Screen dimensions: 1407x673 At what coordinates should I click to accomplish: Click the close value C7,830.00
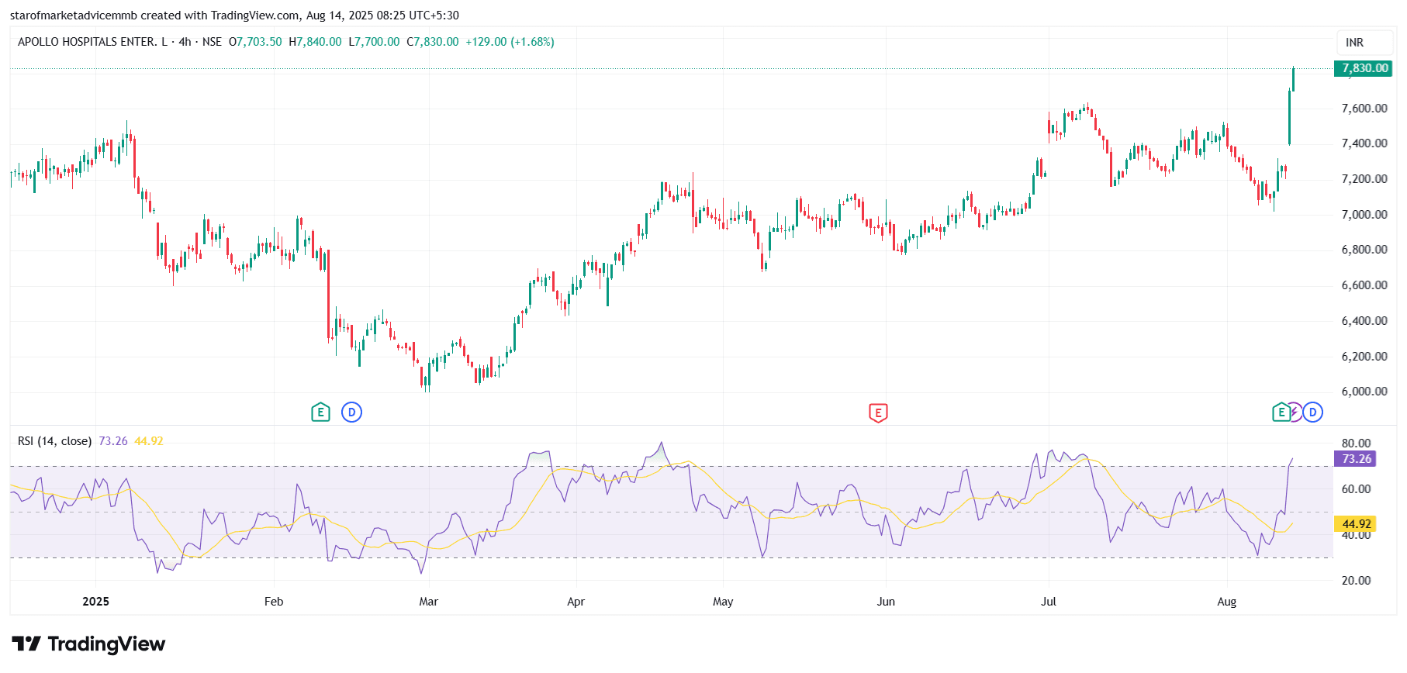coord(433,42)
